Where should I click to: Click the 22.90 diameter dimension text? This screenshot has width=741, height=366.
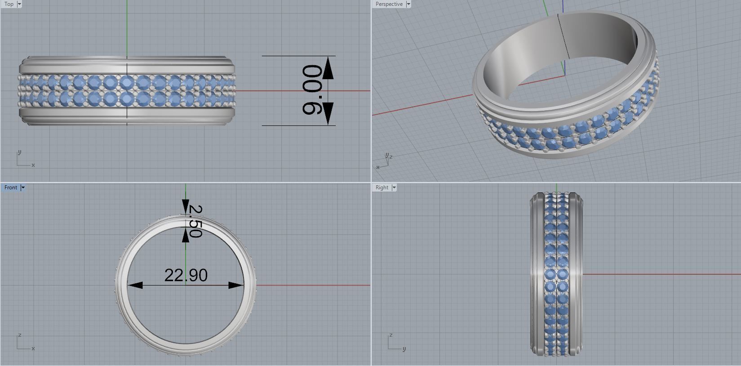pyautogui.click(x=186, y=275)
